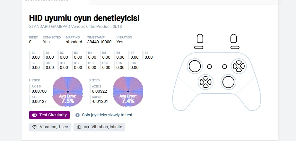Click the L STICK label
The width and height of the screenshot is (296, 141).
(x=35, y=80)
